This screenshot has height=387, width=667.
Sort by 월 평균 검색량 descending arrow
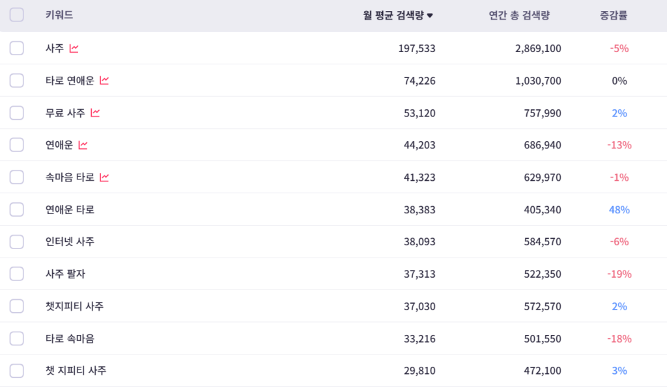(x=430, y=16)
